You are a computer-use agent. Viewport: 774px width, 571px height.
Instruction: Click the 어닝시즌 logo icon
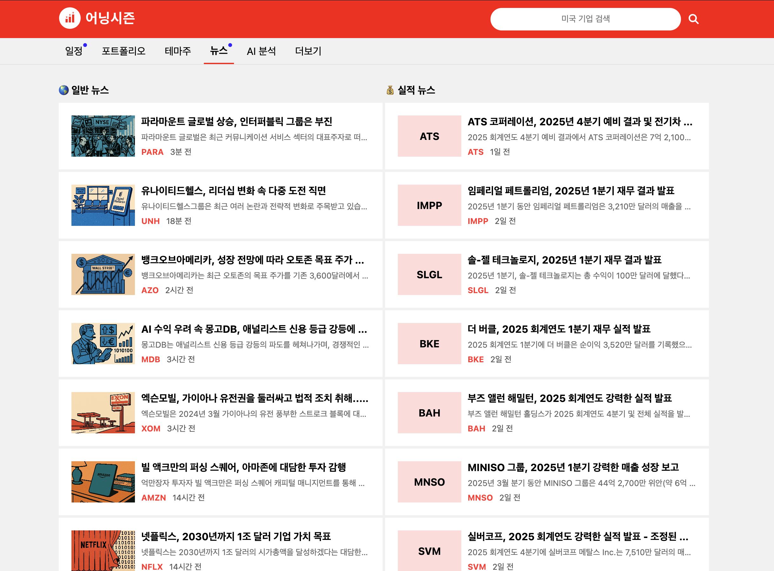pyautogui.click(x=70, y=18)
